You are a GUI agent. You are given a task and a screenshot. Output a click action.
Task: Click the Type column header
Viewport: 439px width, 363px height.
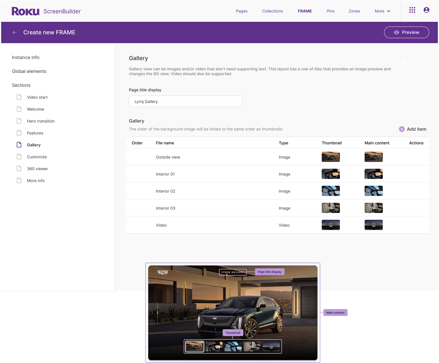[283, 143]
